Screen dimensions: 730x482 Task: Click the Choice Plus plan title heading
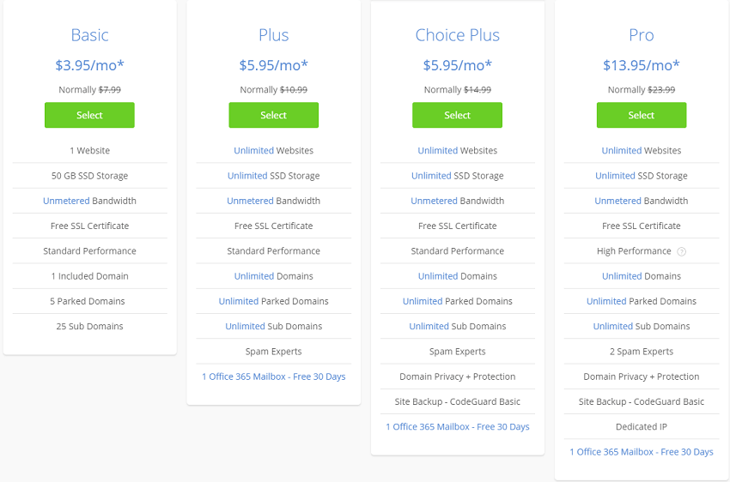click(x=457, y=35)
